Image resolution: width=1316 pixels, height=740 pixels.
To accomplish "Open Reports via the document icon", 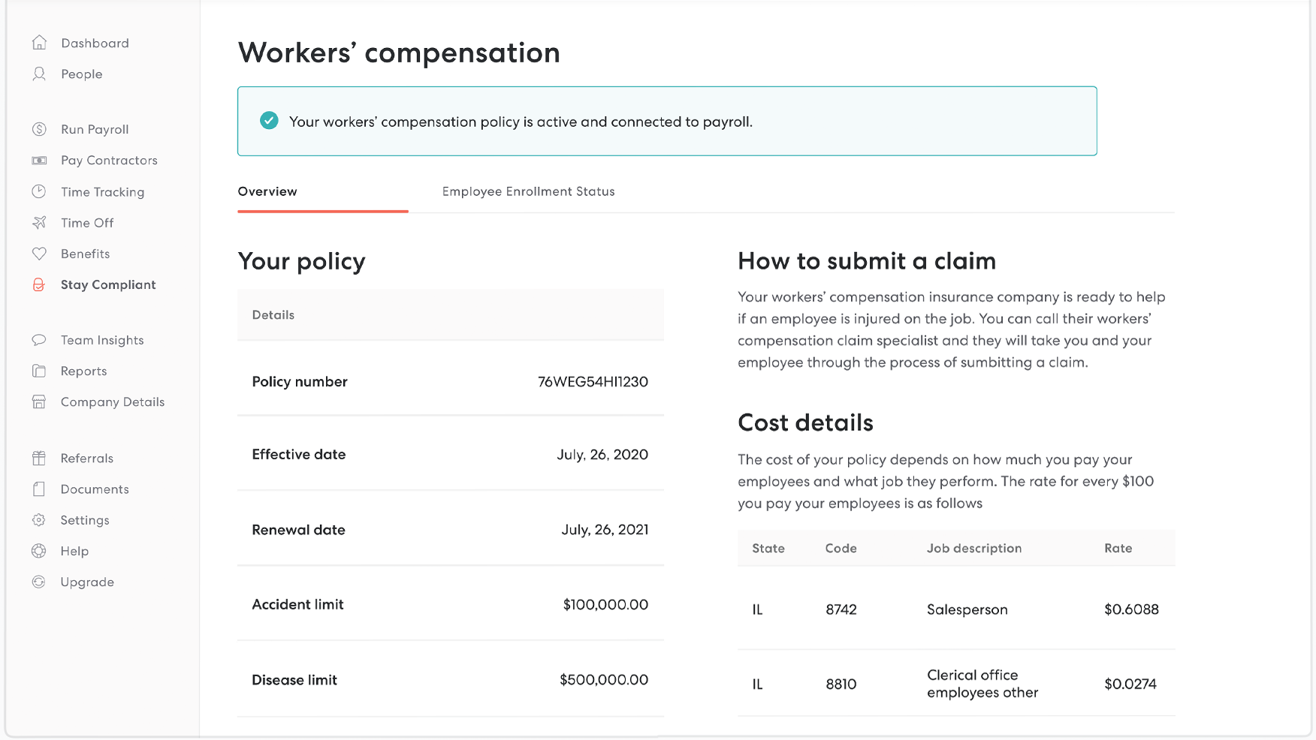I will tap(41, 371).
